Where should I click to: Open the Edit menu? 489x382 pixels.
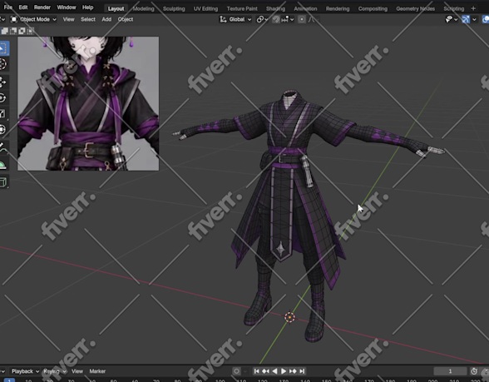[x=23, y=7]
